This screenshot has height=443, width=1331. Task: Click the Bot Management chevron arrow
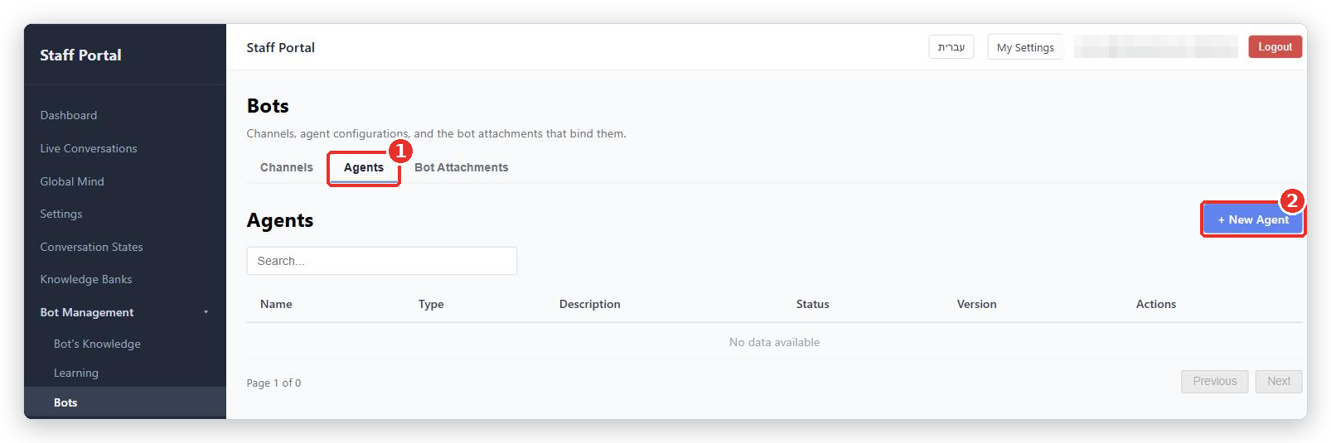tap(206, 312)
